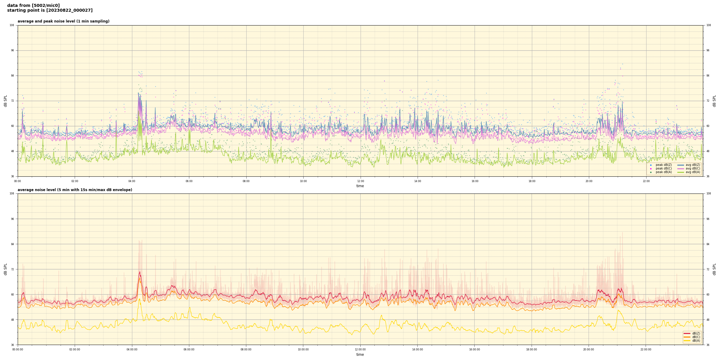Select the avg dB(A) green line legend swatch
Screen dimensions: 720x360
[680, 172]
